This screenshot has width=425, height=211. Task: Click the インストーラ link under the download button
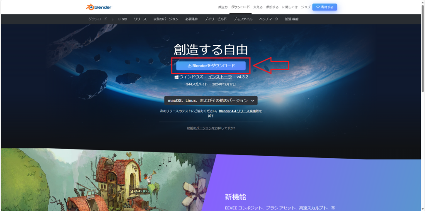coord(220,77)
